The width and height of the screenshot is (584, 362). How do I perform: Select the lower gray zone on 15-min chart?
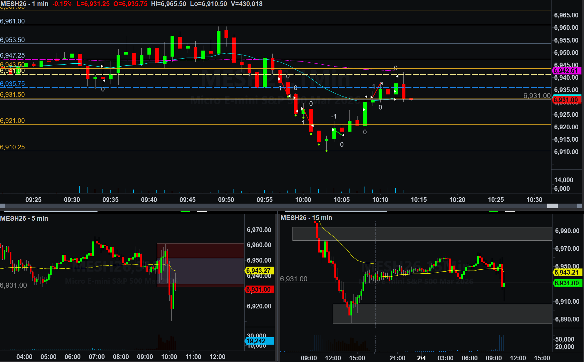point(442,313)
